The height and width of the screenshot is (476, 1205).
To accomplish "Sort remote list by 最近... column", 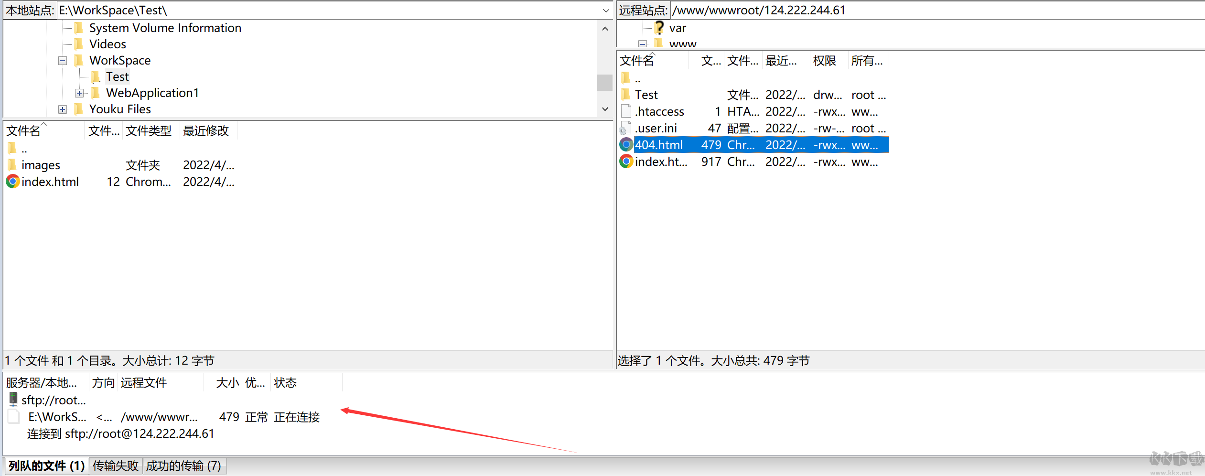I will [786, 61].
